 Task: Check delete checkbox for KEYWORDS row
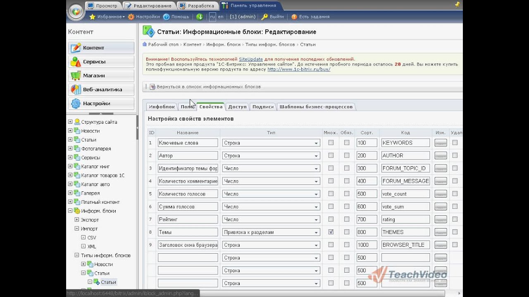coord(455,143)
